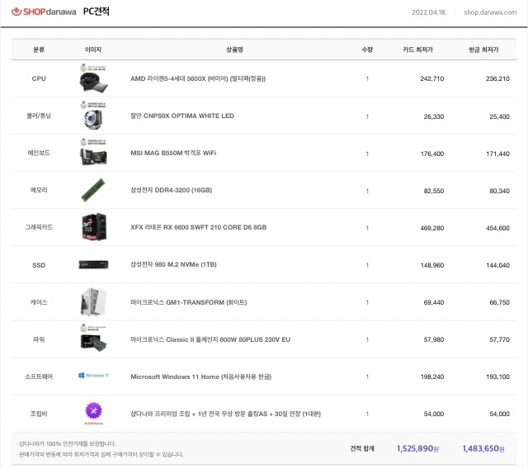The width and height of the screenshot is (528, 469).
Task: Open the XFX RX 6600 graphics card thumbnail
Action: [x=94, y=227]
